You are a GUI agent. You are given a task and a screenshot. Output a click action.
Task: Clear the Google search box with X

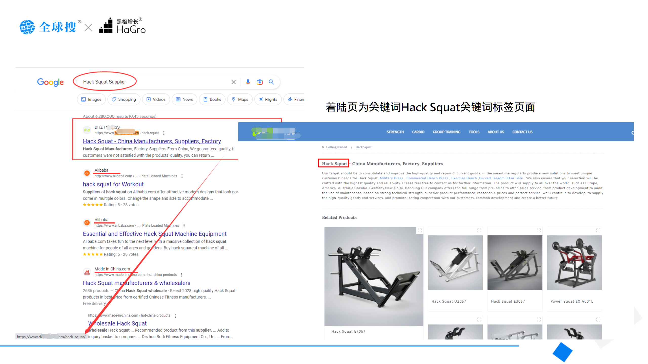[x=233, y=82]
